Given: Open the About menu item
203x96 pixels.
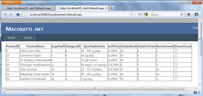Looking at the screenshot, I should [x=28, y=38].
